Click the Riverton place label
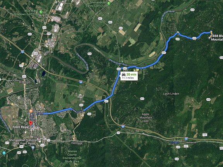 click(x=24, y=82)
